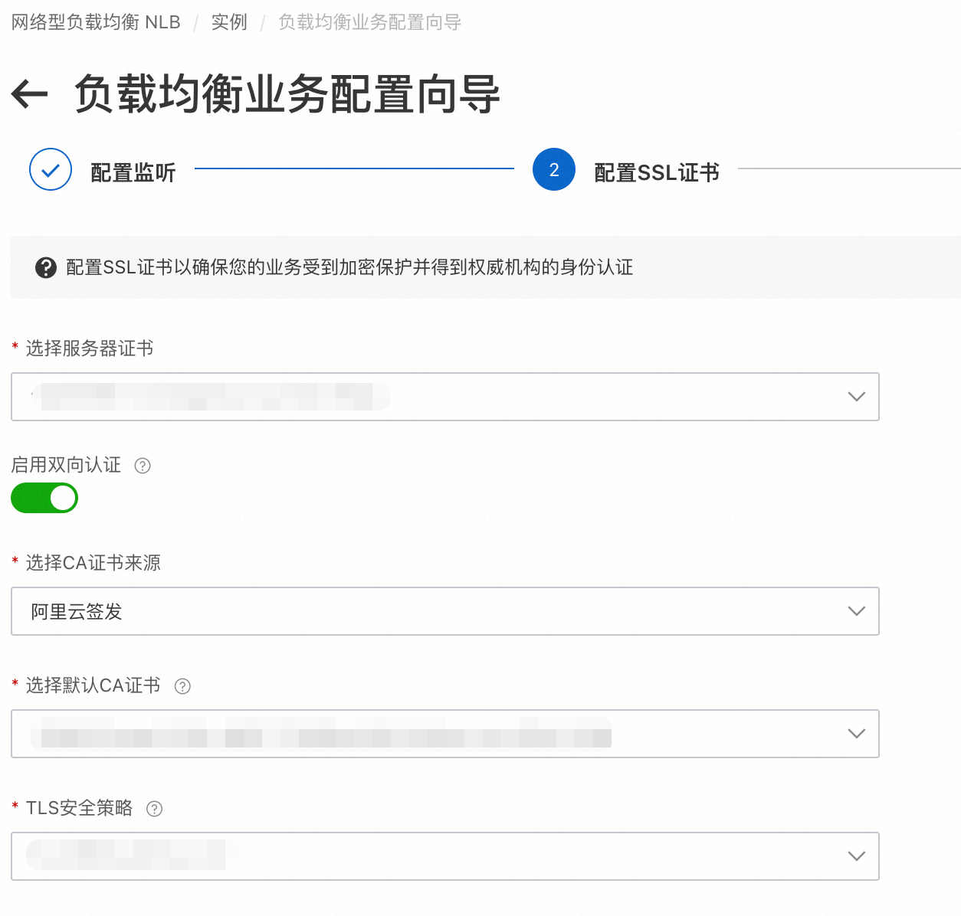The height and width of the screenshot is (916, 961).
Task: Go to 网络型负载均衡 NLB breadcrumb
Action: point(96,22)
